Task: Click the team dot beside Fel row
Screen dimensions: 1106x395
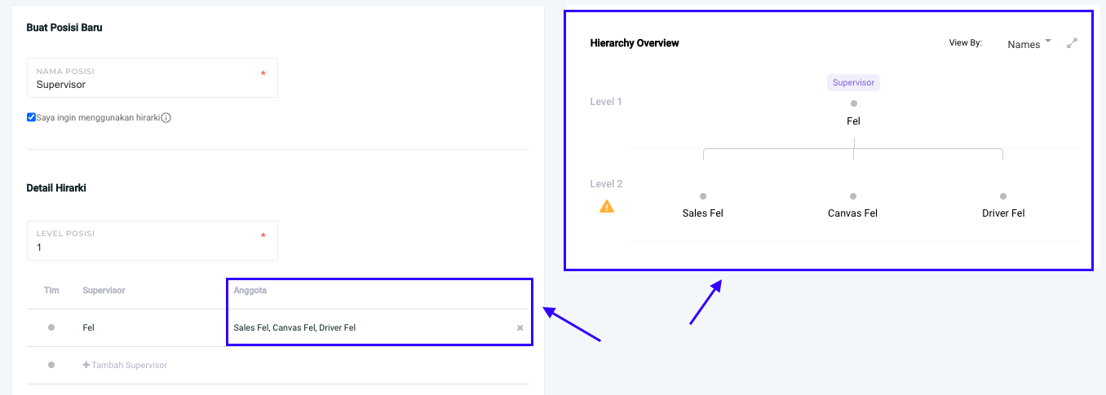Action: 51,327
